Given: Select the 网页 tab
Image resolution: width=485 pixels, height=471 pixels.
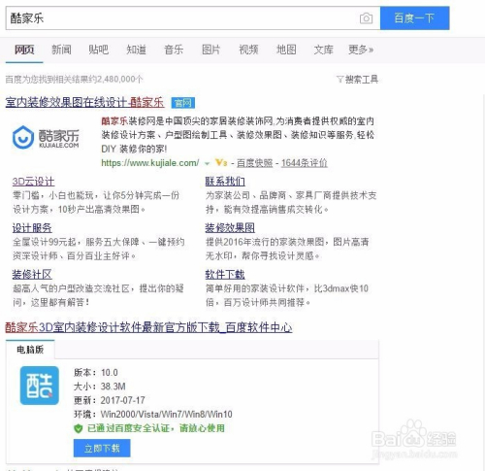Looking at the screenshot, I should tap(24, 50).
